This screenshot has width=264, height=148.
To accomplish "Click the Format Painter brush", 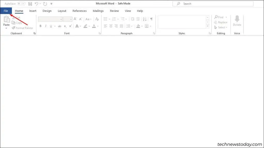I will coord(13,28).
